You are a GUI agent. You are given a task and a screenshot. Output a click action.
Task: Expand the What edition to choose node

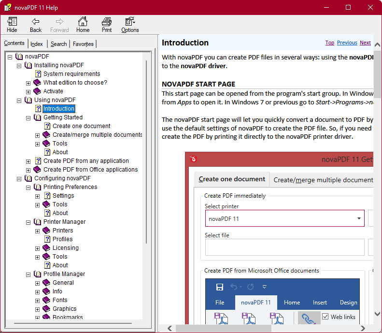[28, 84]
